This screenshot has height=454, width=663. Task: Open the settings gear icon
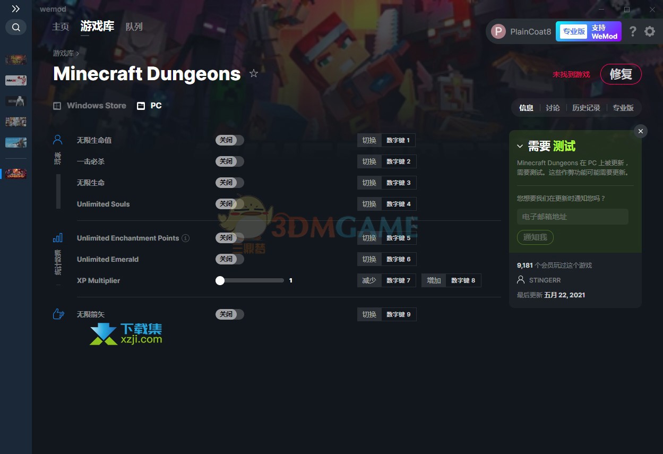(x=650, y=31)
